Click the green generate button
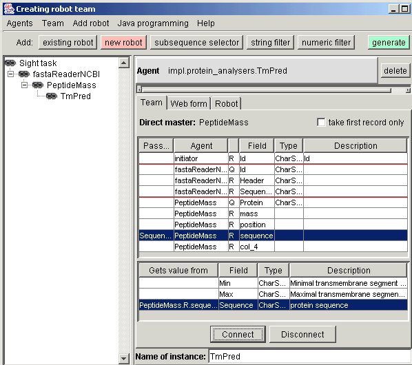412x365 pixels. point(389,43)
